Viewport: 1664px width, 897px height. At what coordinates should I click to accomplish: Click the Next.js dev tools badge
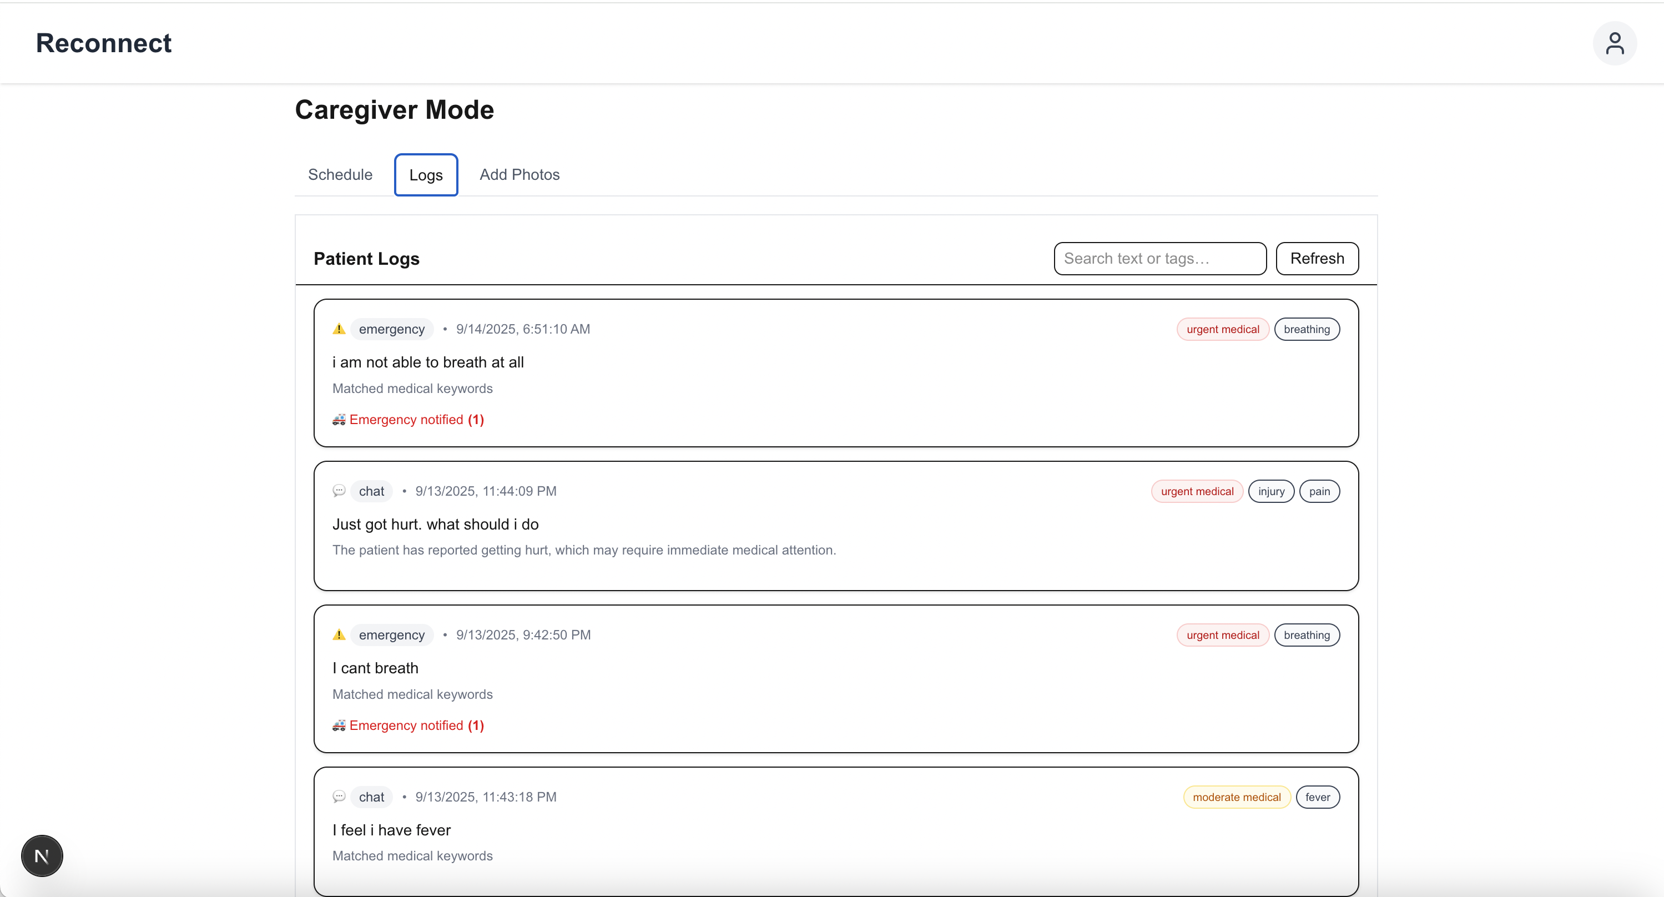point(42,856)
